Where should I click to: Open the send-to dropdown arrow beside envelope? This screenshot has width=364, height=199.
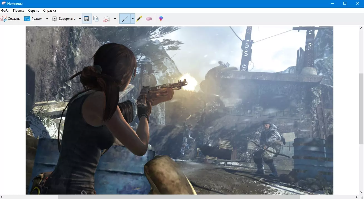(x=115, y=19)
